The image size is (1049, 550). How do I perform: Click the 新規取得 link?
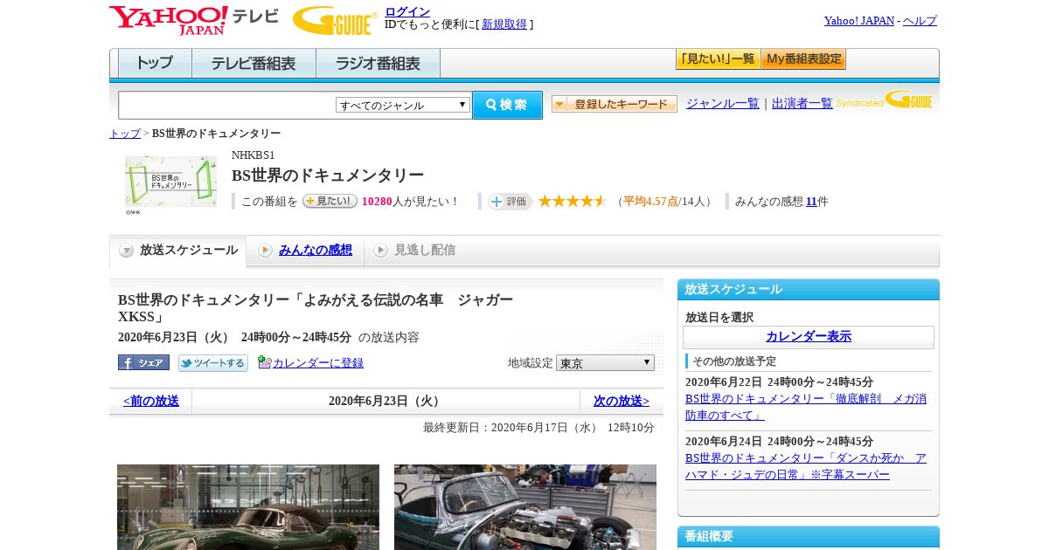[504, 24]
